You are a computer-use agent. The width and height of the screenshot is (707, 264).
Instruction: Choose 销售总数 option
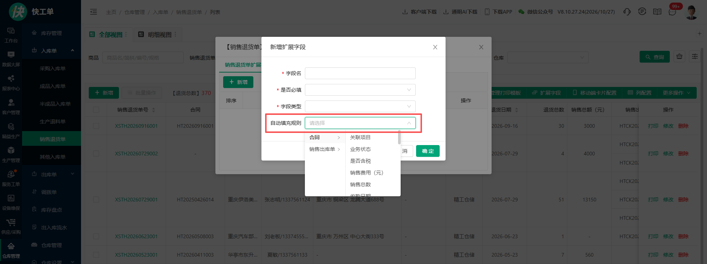click(x=372, y=184)
